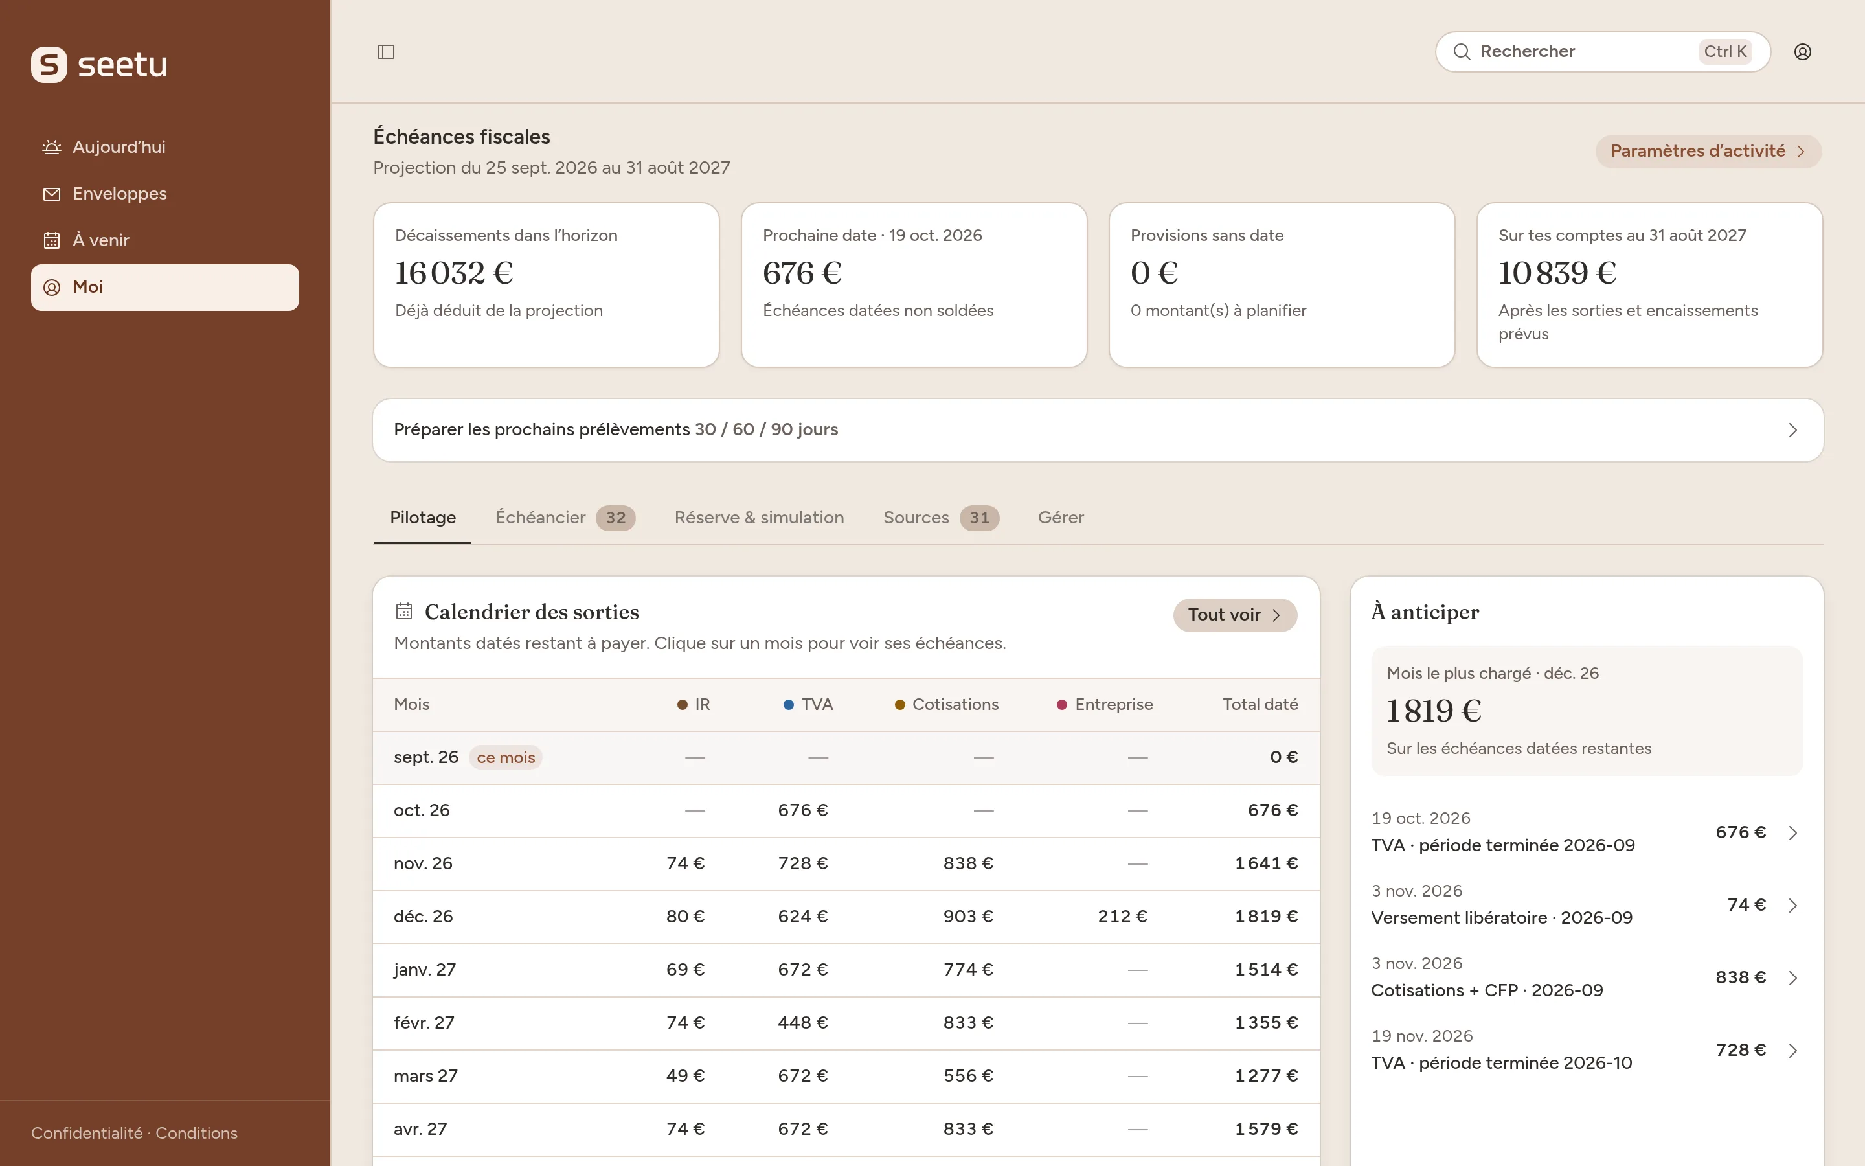Screen dimensions: 1865x1166
Task: Select the févr. 27 month row
Action: coord(846,1023)
